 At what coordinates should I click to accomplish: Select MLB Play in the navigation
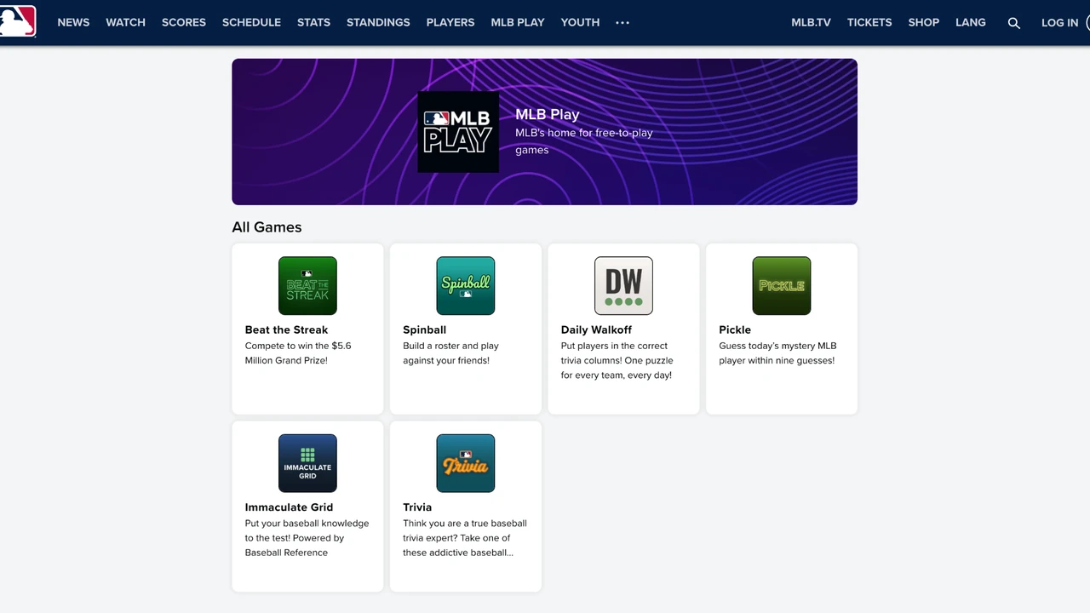point(518,22)
